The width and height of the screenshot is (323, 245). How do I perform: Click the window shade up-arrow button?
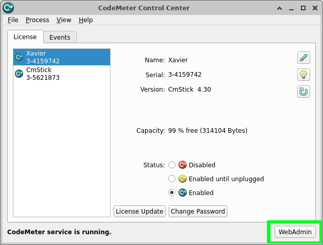[279, 8]
